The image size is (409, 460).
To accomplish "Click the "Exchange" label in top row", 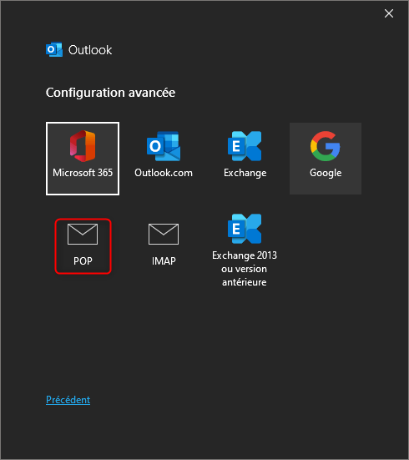I will point(245,173).
